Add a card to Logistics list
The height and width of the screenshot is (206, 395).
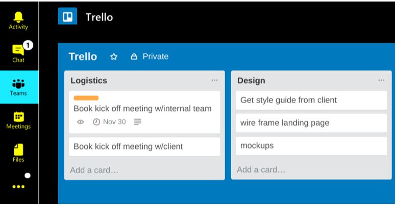[94, 170]
